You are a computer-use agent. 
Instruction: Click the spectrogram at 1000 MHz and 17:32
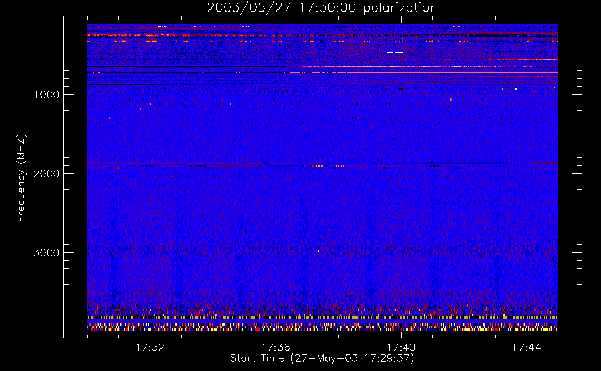[x=150, y=94]
